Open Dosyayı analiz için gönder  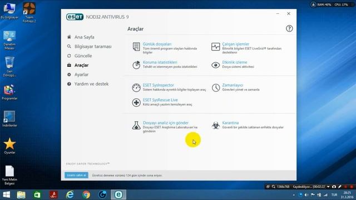[166, 123]
